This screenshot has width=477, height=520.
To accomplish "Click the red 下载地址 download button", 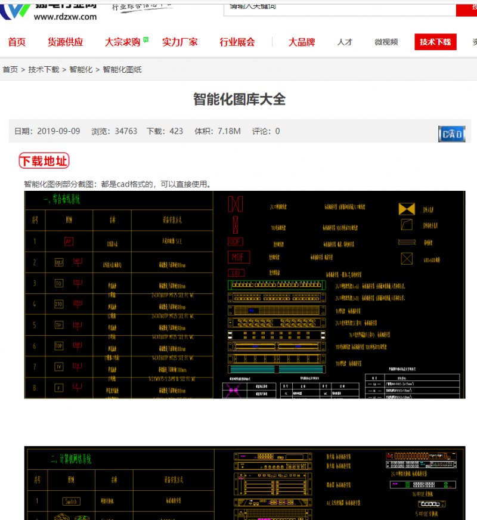I will coord(44,161).
